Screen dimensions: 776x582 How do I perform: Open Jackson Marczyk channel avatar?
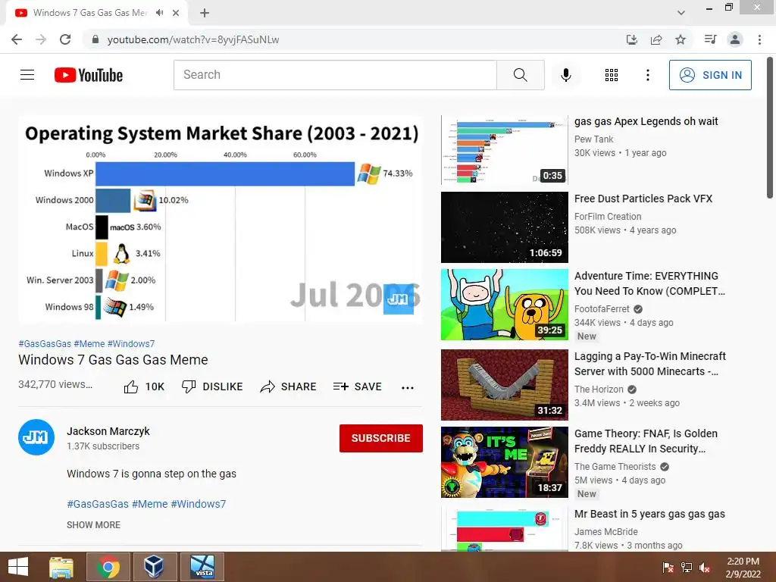click(36, 437)
